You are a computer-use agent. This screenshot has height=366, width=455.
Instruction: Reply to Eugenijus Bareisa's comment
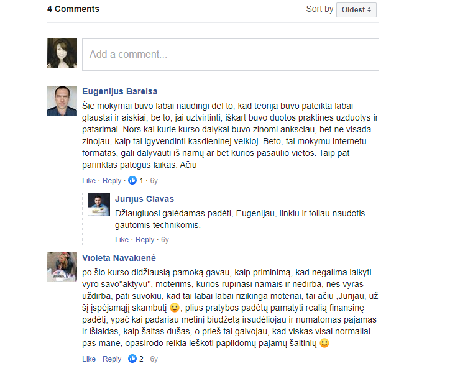coord(112,181)
